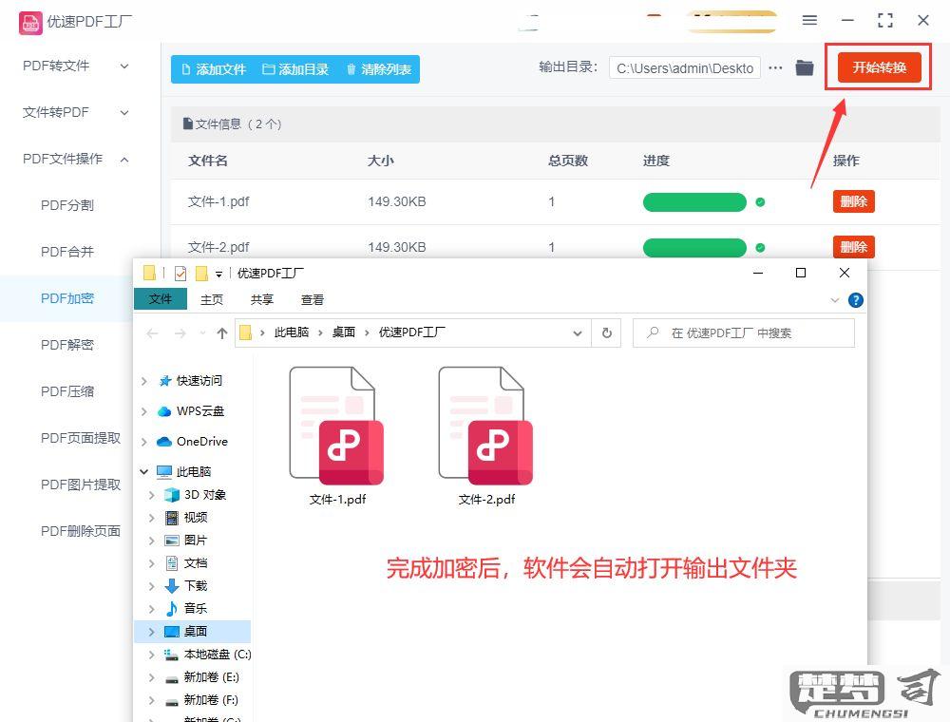Click the 优速PDF工厂 app logo icon
950x722 pixels.
pyautogui.click(x=30, y=23)
